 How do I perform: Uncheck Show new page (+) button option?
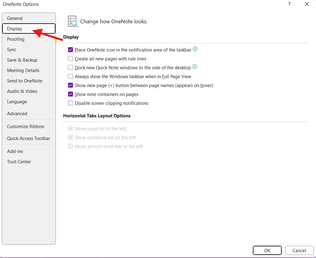point(70,85)
